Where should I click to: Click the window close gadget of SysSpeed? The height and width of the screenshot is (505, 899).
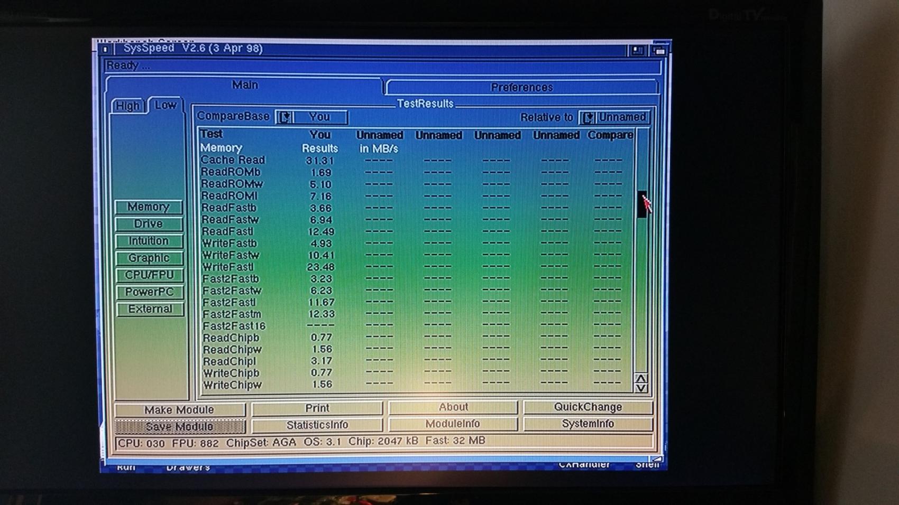click(x=105, y=49)
